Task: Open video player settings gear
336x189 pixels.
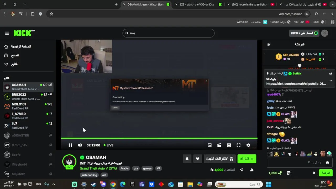Action: (x=248, y=145)
